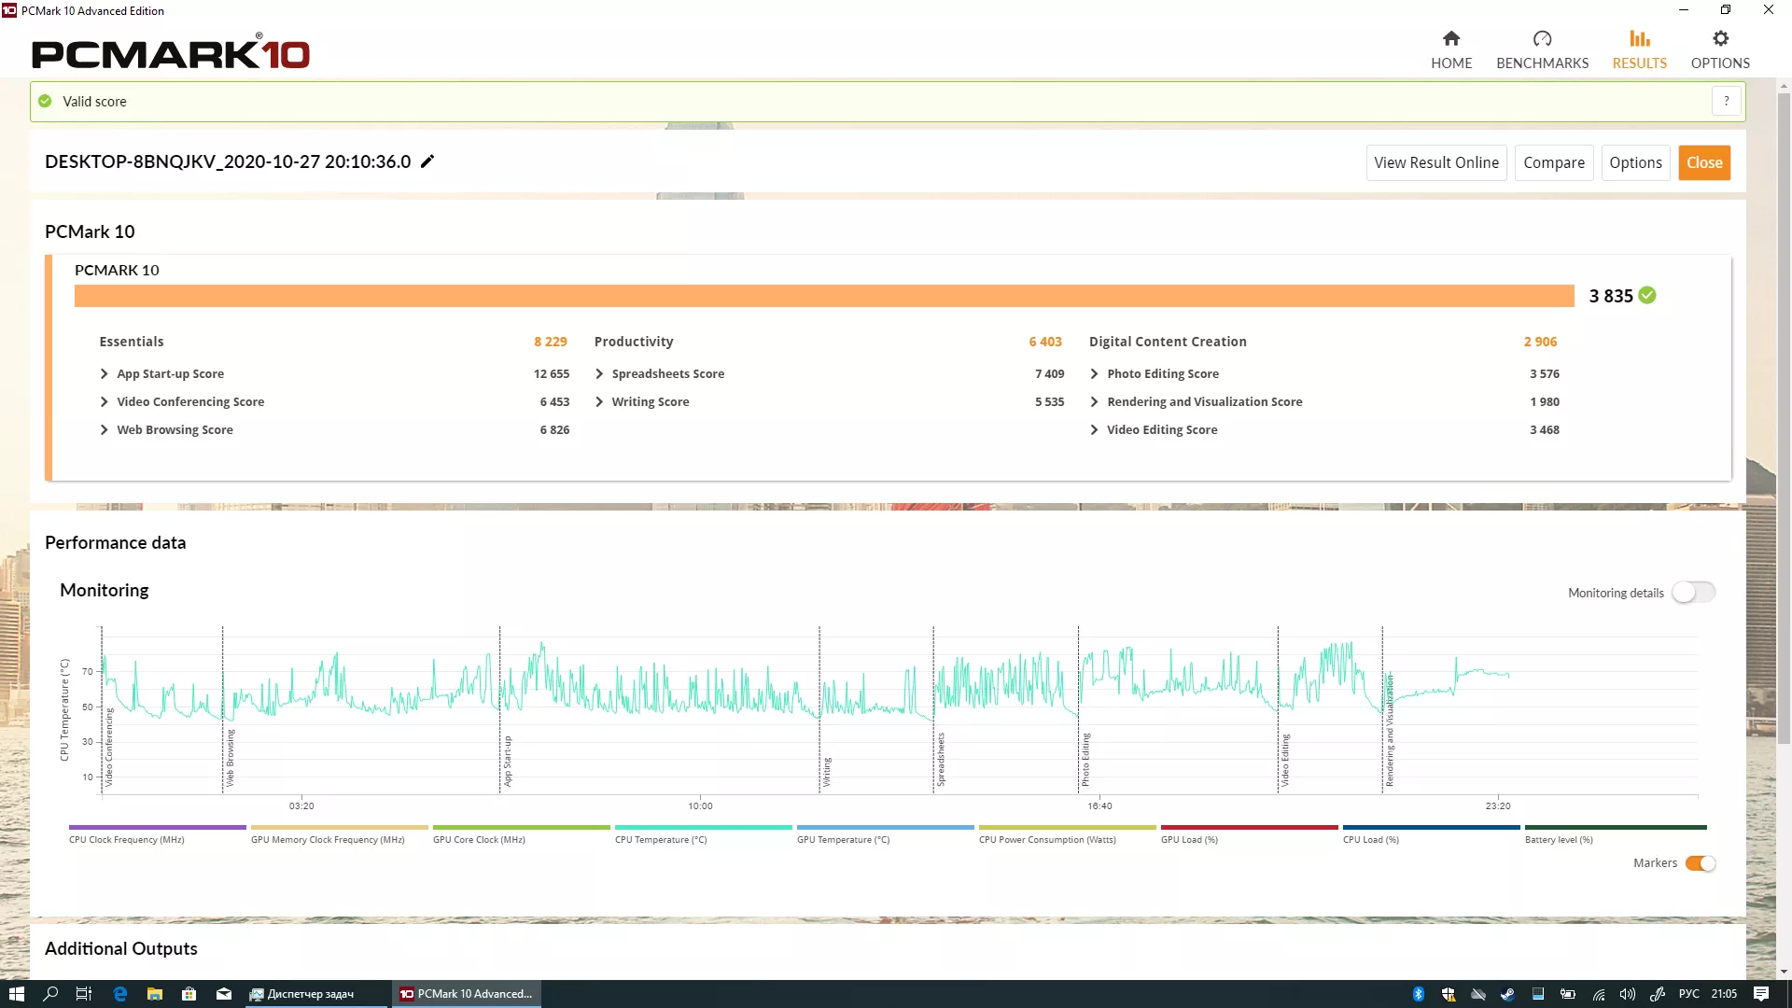Click the PCMark 10 logo
The width and height of the screenshot is (1792, 1008).
tap(171, 52)
